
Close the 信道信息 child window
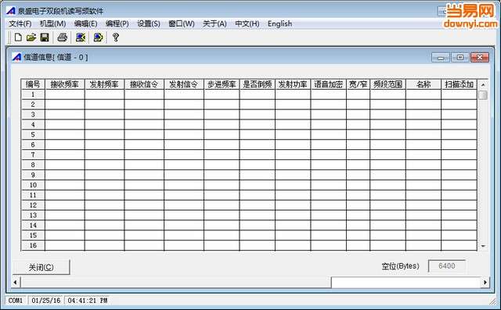point(480,57)
